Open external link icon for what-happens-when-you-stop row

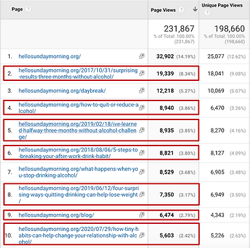[x=142, y=172]
